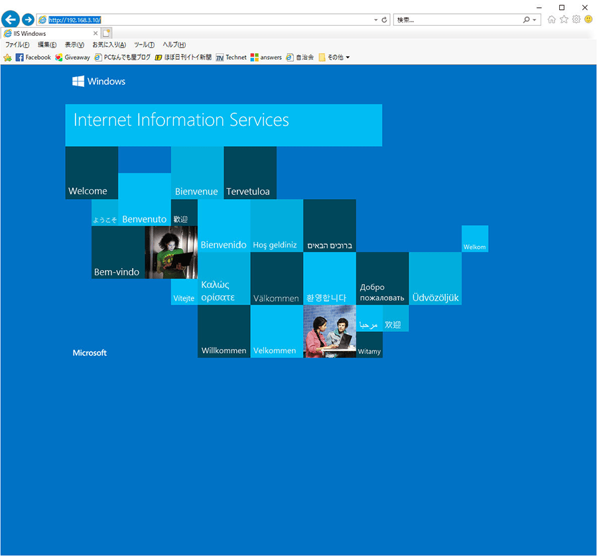
Task: Click the Bienvenue tile
Action: pos(197,173)
